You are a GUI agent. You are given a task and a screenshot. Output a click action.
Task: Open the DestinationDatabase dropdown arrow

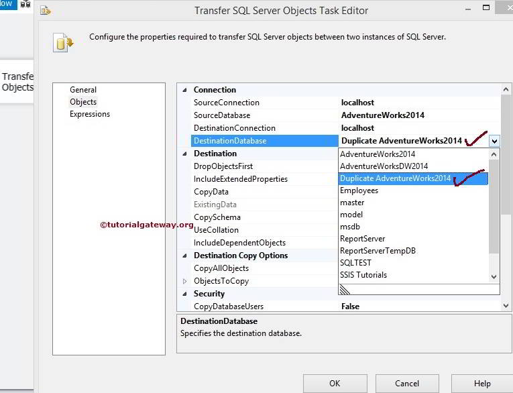pyautogui.click(x=494, y=141)
